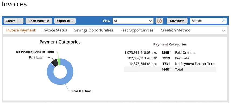Click the Invoices page heading
231x103 pixels.
click(14, 4)
